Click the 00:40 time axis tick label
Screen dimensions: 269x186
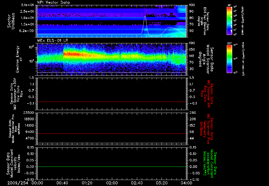click(62, 183)
